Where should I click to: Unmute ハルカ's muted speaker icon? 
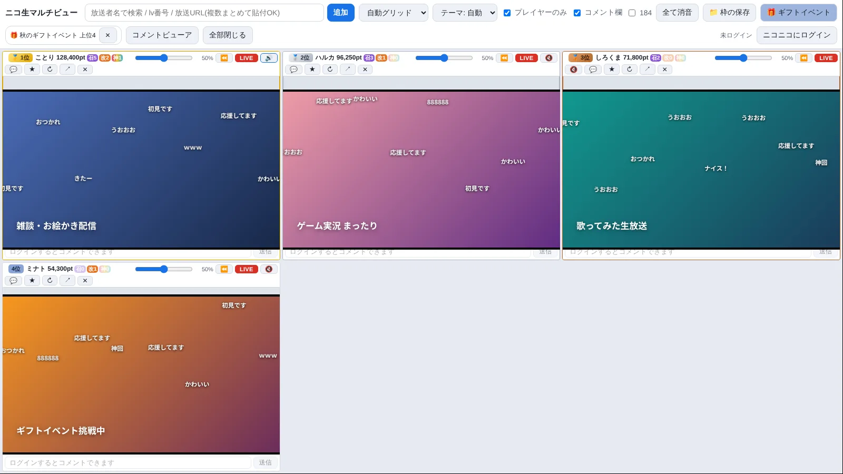(549, 58)
